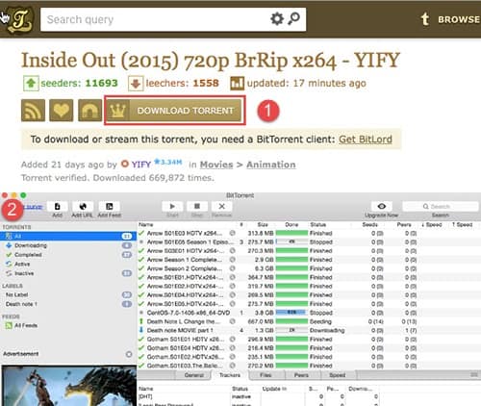Sort torrents by Size column header

(x=263, y=225)
